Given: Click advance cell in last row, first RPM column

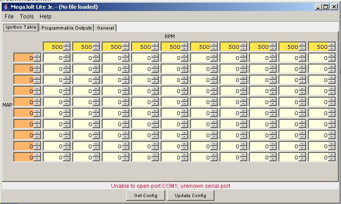Looking at the screenshot, I should coord(53,157).
